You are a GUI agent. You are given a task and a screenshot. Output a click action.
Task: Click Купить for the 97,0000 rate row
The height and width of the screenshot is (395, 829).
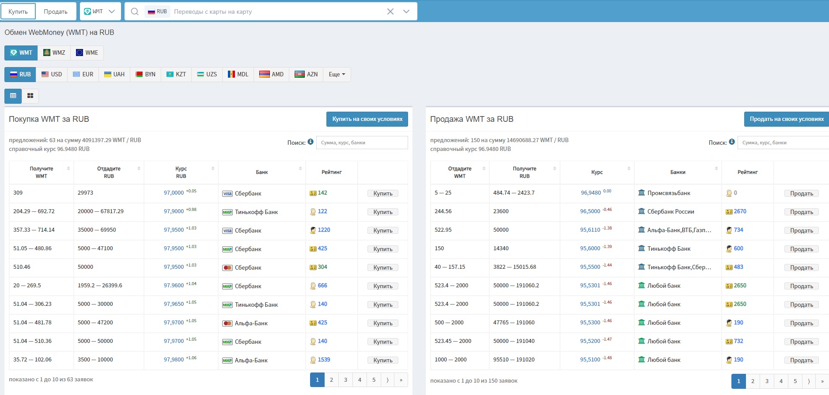pos(383,193)
